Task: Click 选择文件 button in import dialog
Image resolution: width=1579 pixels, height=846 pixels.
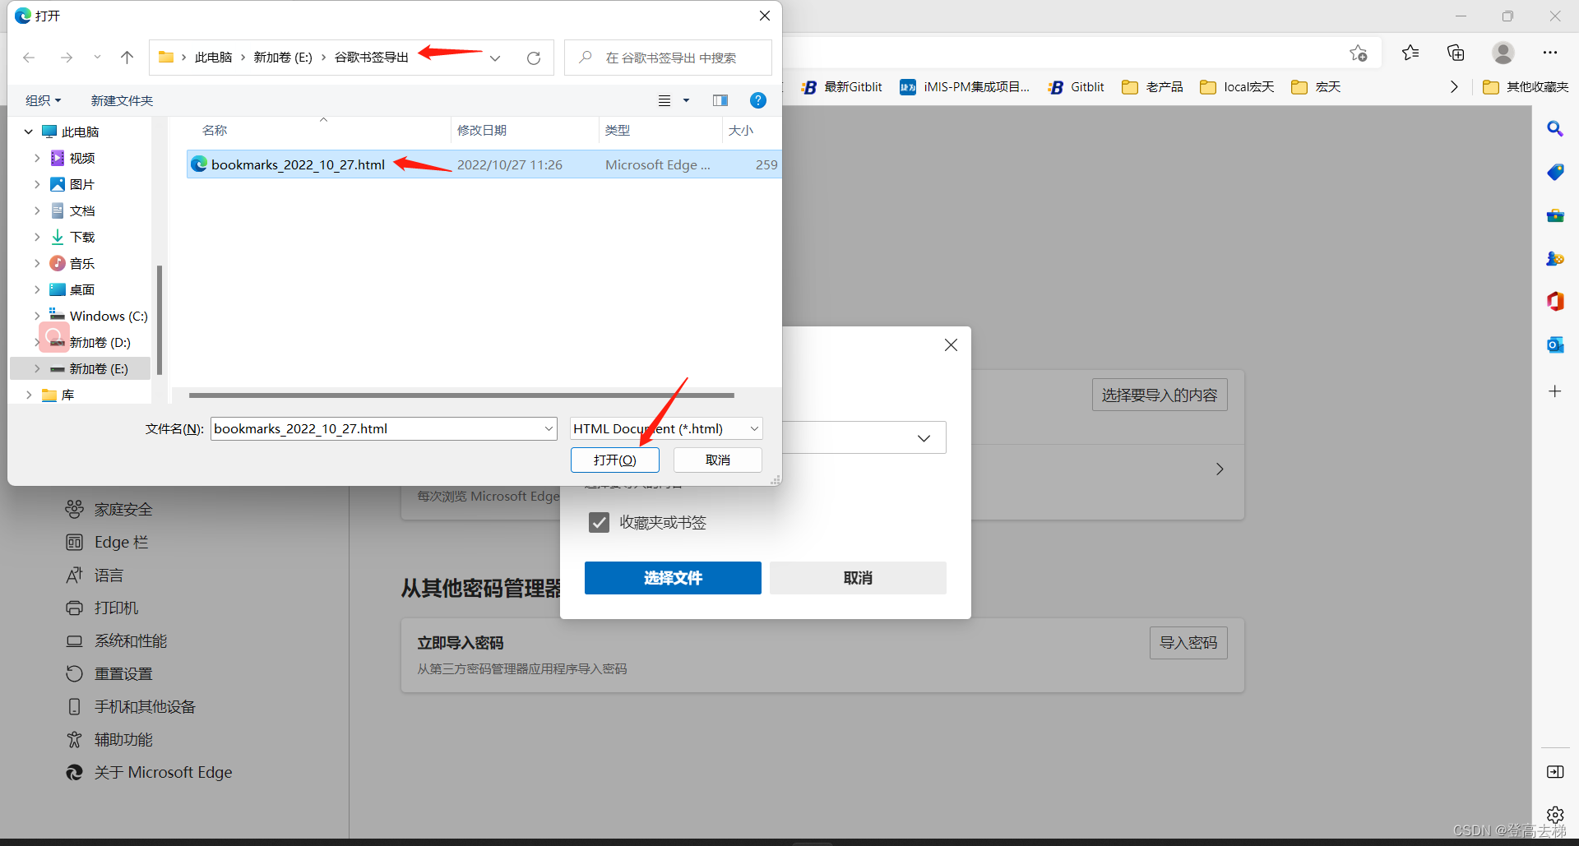Action: pyautogui.click(x=673, y=578)
